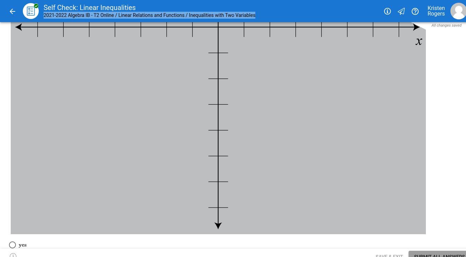Click the clock icon at bottom left
Image resolution: width=466 pixels, height=257 pixels.
pyautogui.click(x=13, y=255)
